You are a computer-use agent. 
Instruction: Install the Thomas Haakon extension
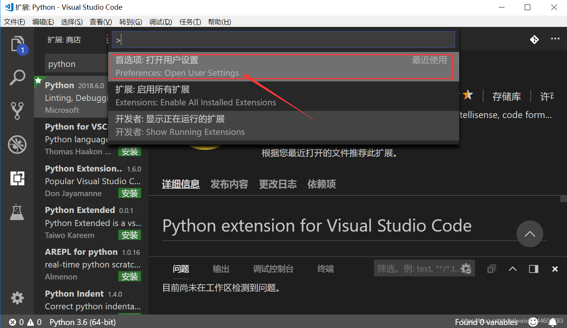(129, 152)
